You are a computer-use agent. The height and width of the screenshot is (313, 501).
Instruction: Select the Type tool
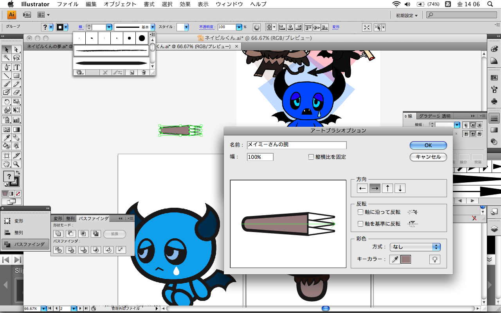coord(16,67)
